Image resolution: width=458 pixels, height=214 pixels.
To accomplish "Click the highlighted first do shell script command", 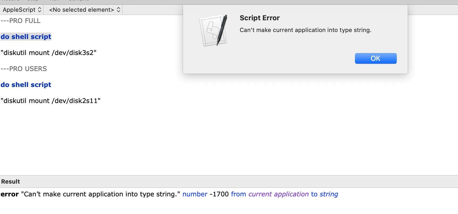I will click(x=26, y=37).
